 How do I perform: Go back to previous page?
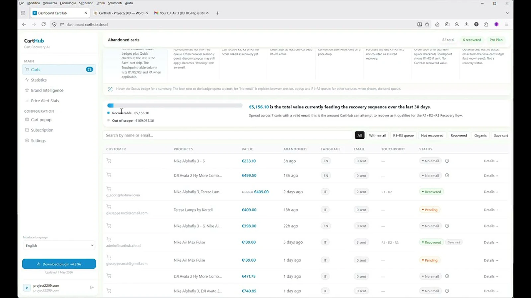tap(24, 24)
